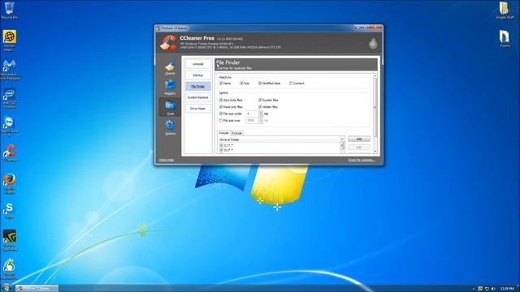This screenshot has height=292, width=520.
Task: Toggle the Match by Name checkbox
Action: [221, 83]
